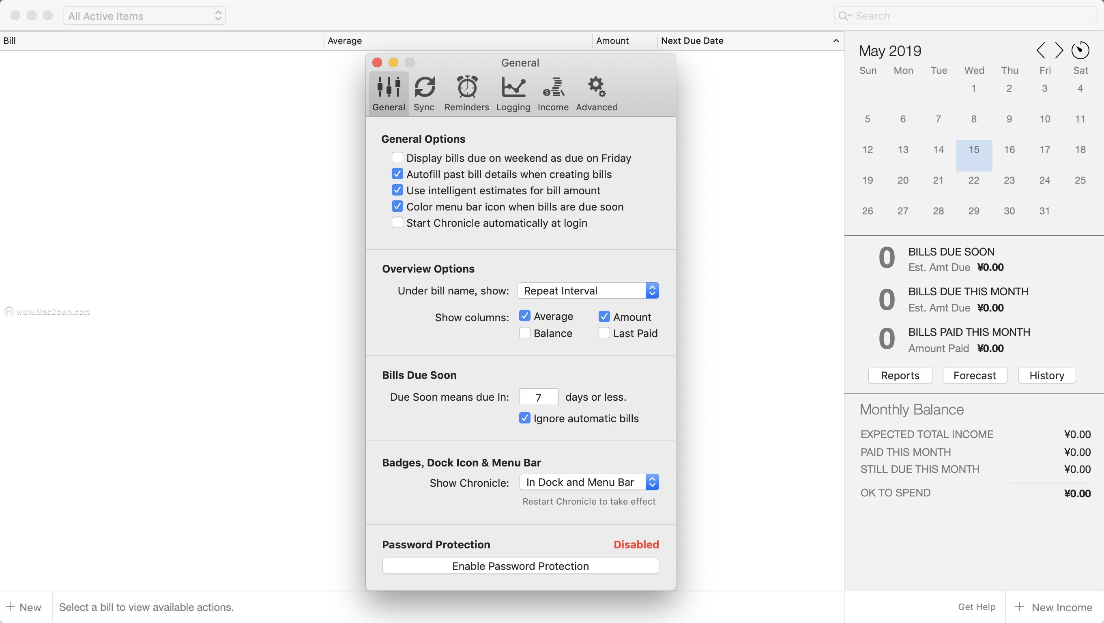Image resolution: width=1104 pixels, height=623 pixels.
Task: Go to previous month in calendar
Action: 1041,51
